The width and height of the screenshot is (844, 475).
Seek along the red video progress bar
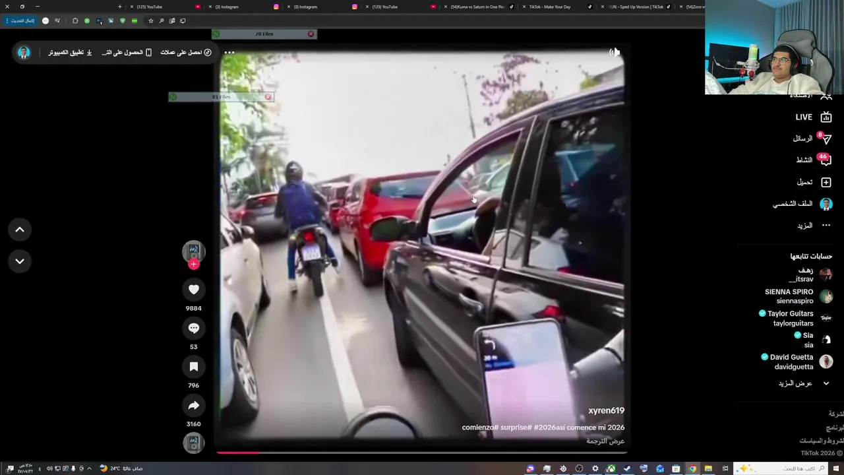[422, 453]
